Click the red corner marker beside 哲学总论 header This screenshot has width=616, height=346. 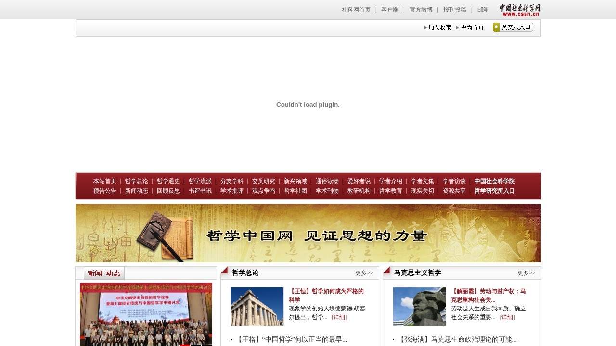pos(224,271)
